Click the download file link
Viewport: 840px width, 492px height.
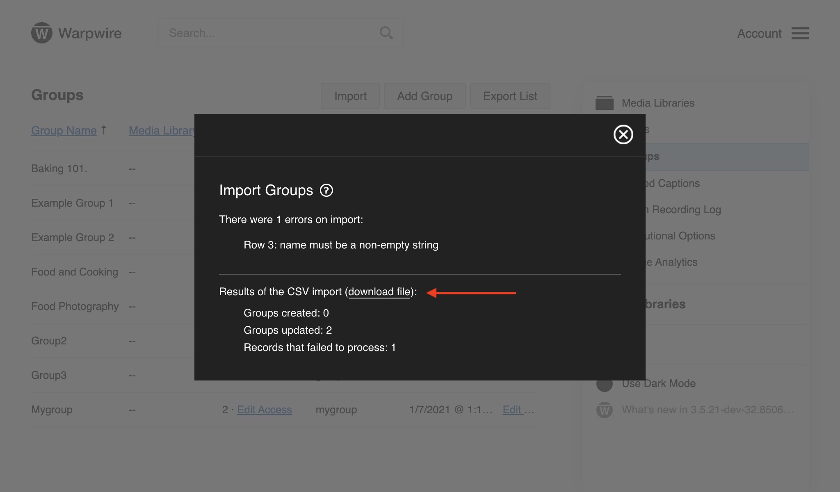pyautogui.click(x=379, y=292)
